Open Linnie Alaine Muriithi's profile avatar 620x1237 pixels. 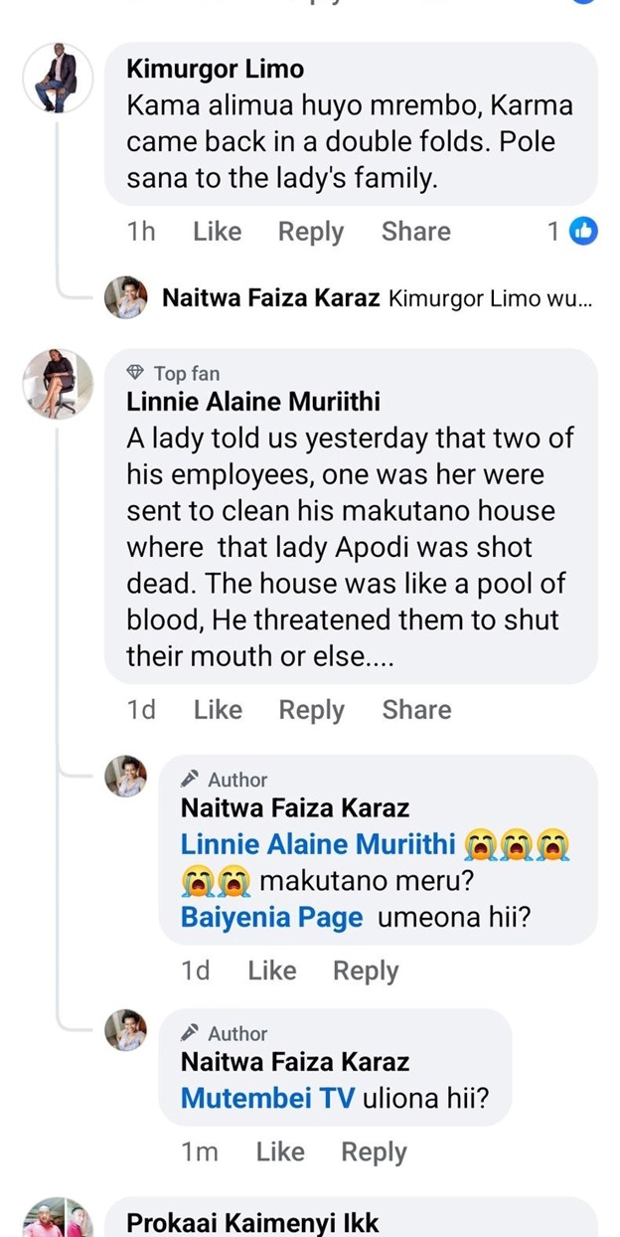[58, 384]
